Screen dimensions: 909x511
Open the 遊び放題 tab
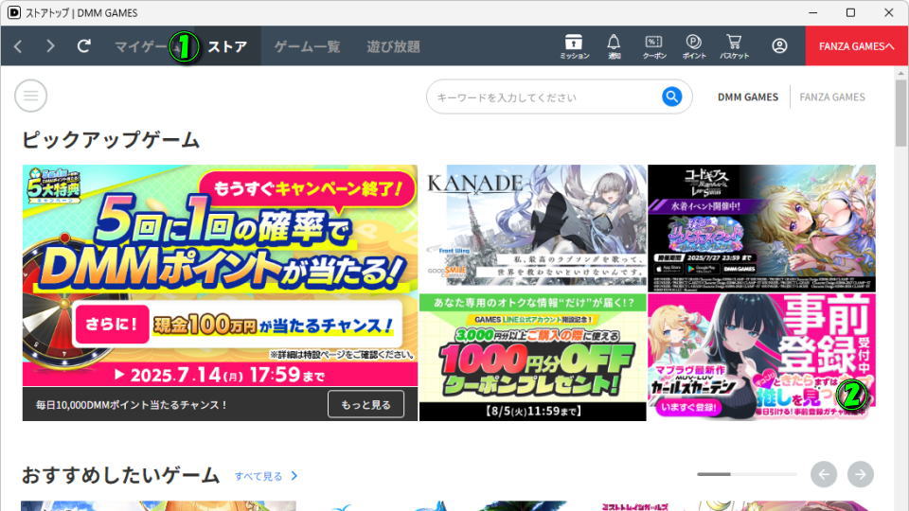(x=393, y=46)
